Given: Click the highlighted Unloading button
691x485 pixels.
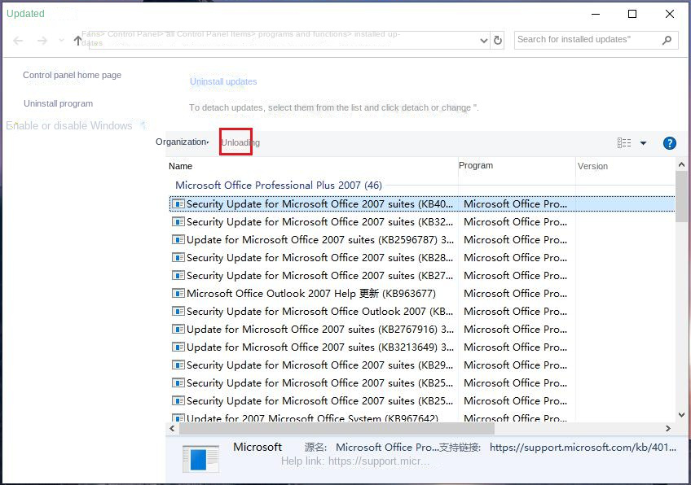Looking at the screenshot, I should click(236, 142).
